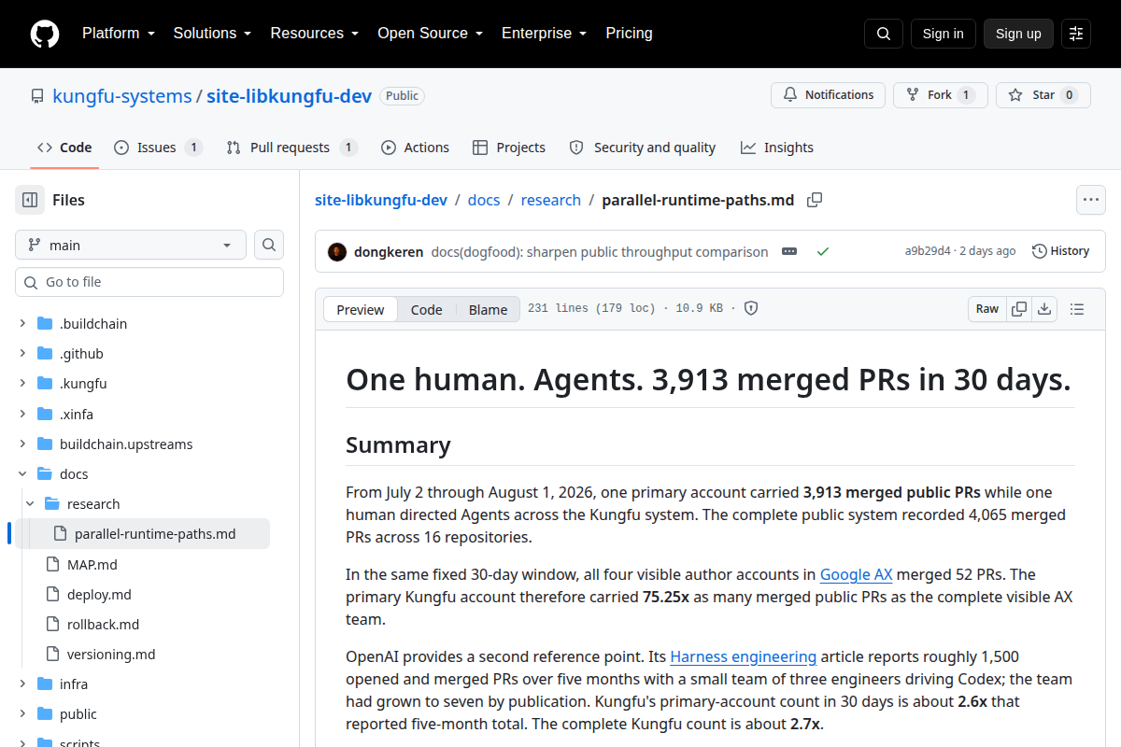Click the Notifications button
The height and width of the screenshot is (747, 1121).
[x=829, y=95]
